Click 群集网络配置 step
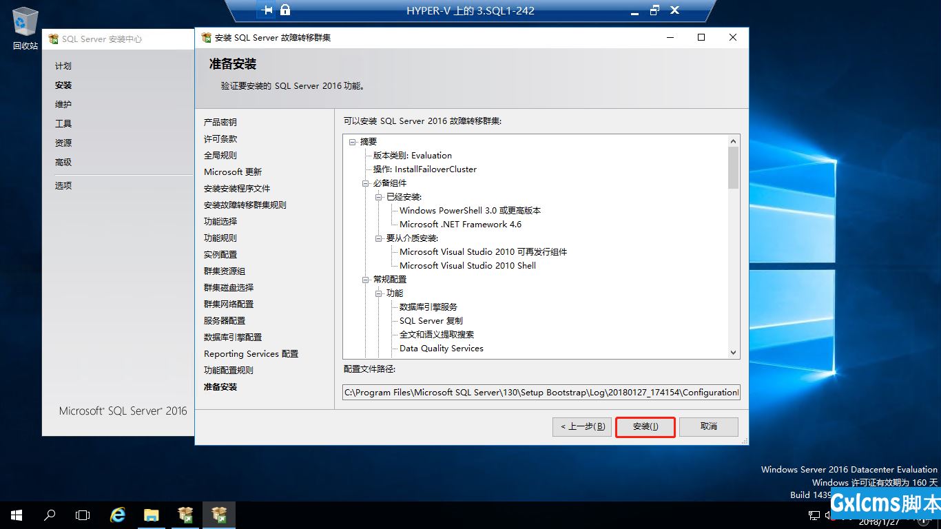The height and width of the screenshot is (529, 941). [229, 304]
